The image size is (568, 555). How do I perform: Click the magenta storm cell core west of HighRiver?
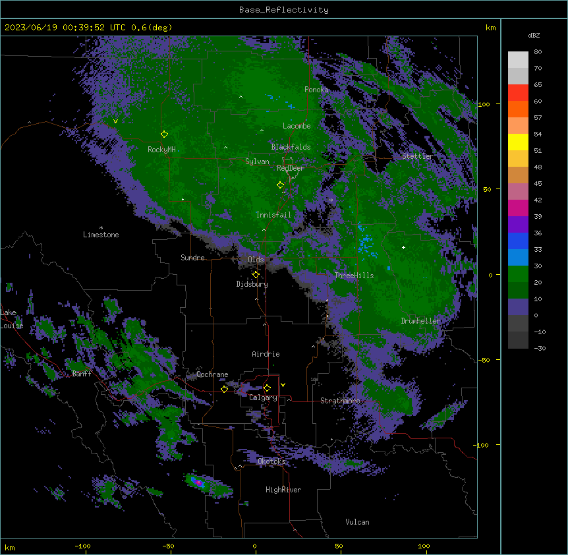[198, 482]
